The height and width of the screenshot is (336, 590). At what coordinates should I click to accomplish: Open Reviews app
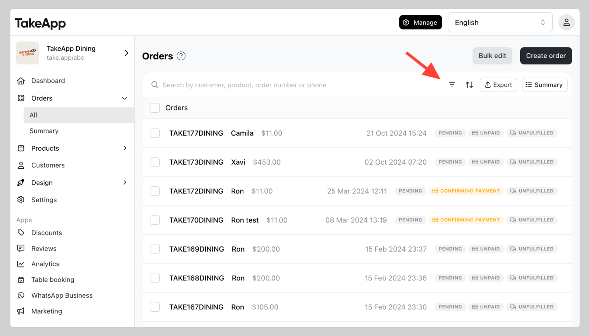(44, 248)
